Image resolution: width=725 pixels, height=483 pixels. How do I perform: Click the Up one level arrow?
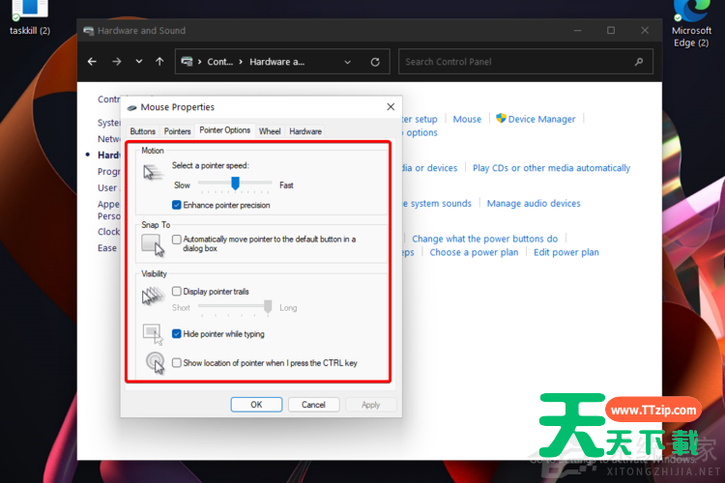tap(159, 62)
